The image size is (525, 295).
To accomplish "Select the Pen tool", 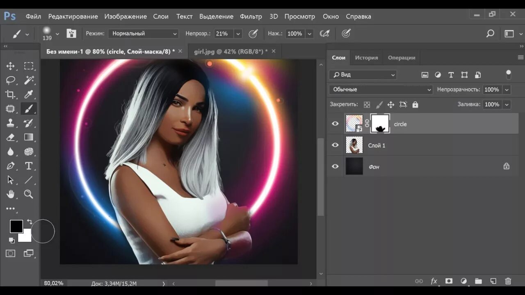I will pyautogui.click(x=11, y=166).
